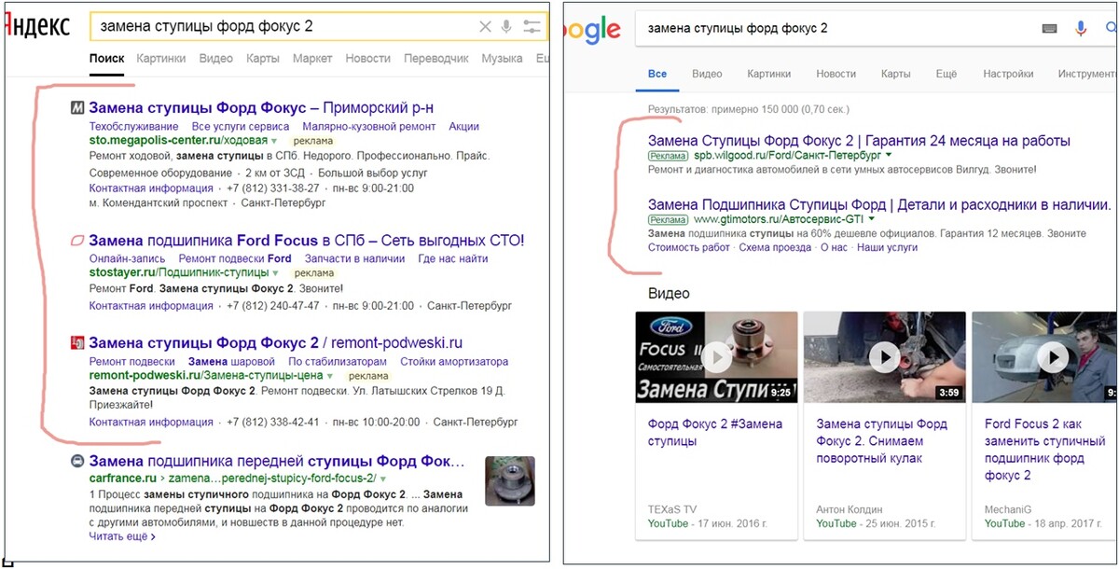Select Google 'Все' tab
Image resolution: width=1119 pixels, height=569 pixels.
[657, 74]
